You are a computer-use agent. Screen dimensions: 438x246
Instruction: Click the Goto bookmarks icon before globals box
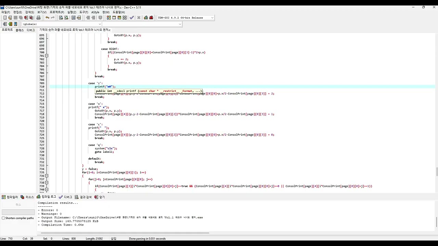click(x=15, y=24)
